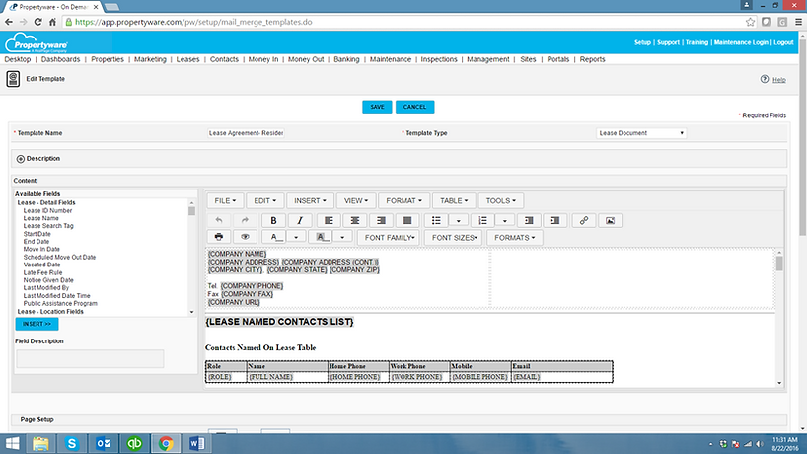Click the Redo arrow in editor toolbar

(245, 220)
